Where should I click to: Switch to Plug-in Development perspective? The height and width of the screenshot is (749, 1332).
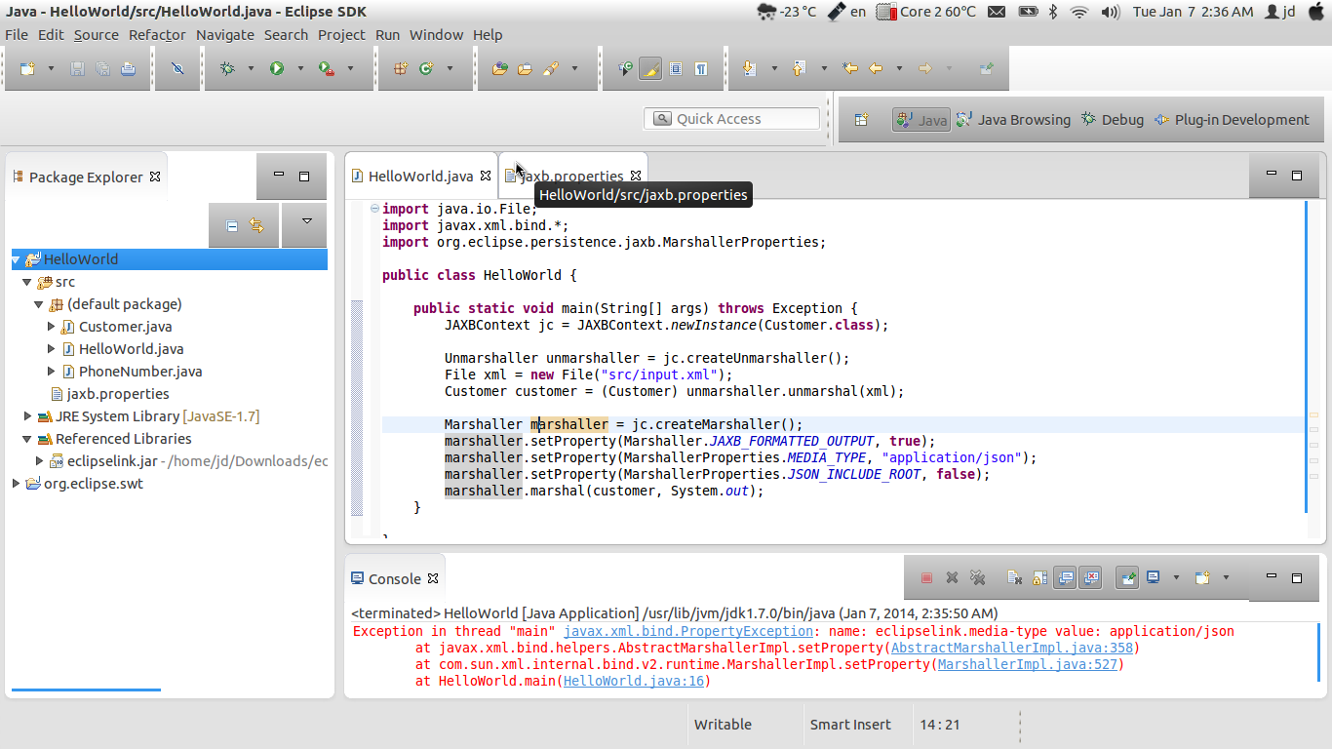click(1232, 120)
